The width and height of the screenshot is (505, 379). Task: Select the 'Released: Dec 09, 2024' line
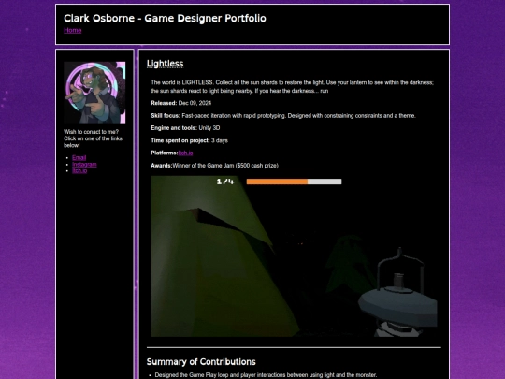pos(181,103)
